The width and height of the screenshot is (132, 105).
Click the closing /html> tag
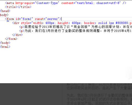point(5,47)
